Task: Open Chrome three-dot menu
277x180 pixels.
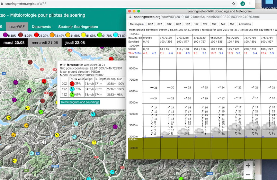Action: point(250,4)
